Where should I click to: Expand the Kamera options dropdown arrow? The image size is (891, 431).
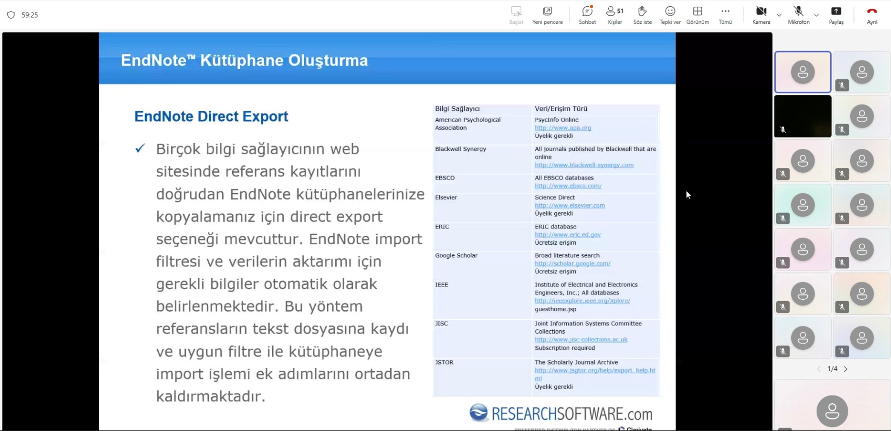coord(779,15)
